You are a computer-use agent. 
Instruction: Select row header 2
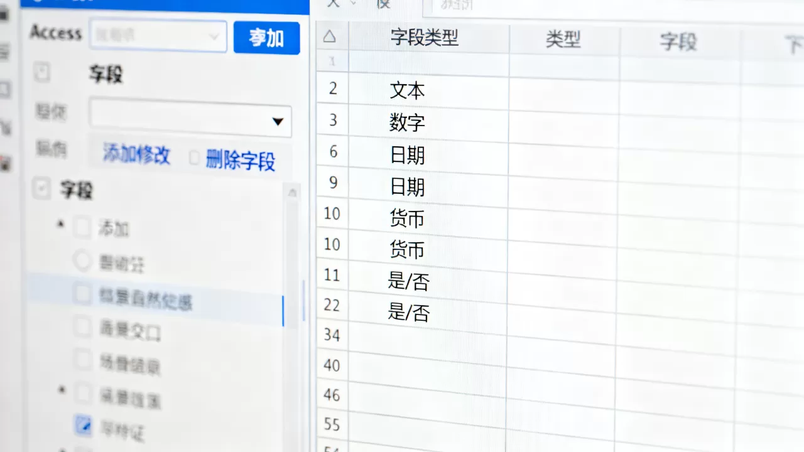click(333, 88)
